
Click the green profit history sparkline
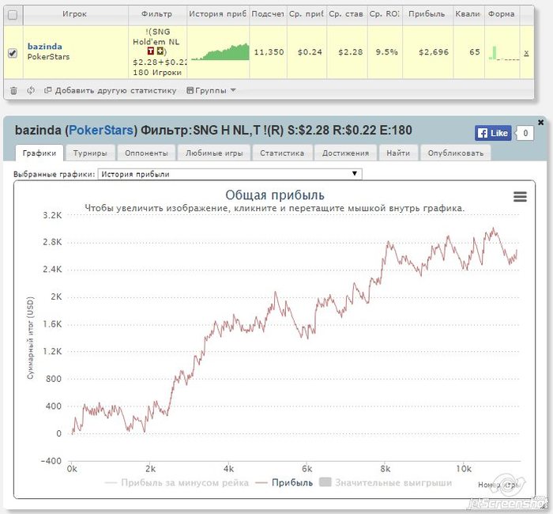(220, 52)
